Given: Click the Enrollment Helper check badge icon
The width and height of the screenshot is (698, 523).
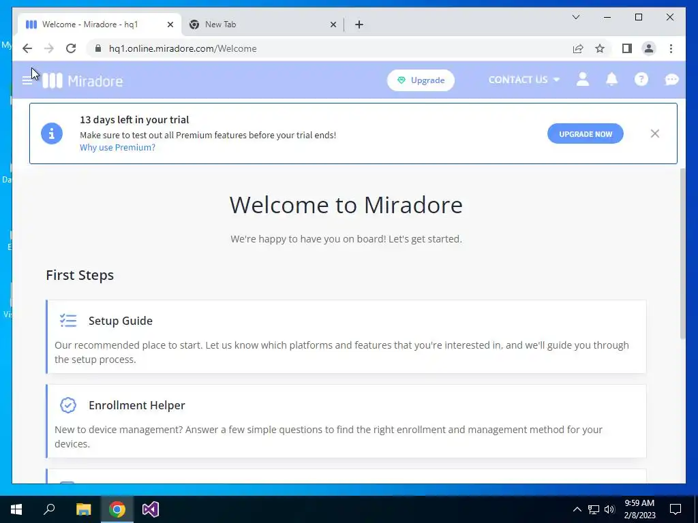Looking at the screenshot, I should point(68,405).
